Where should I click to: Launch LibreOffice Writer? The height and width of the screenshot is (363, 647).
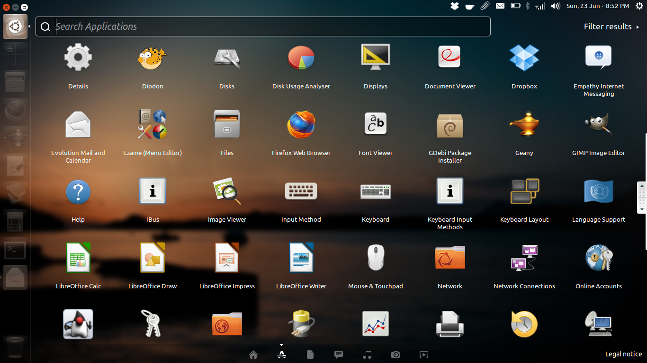[x=301, y=258]
